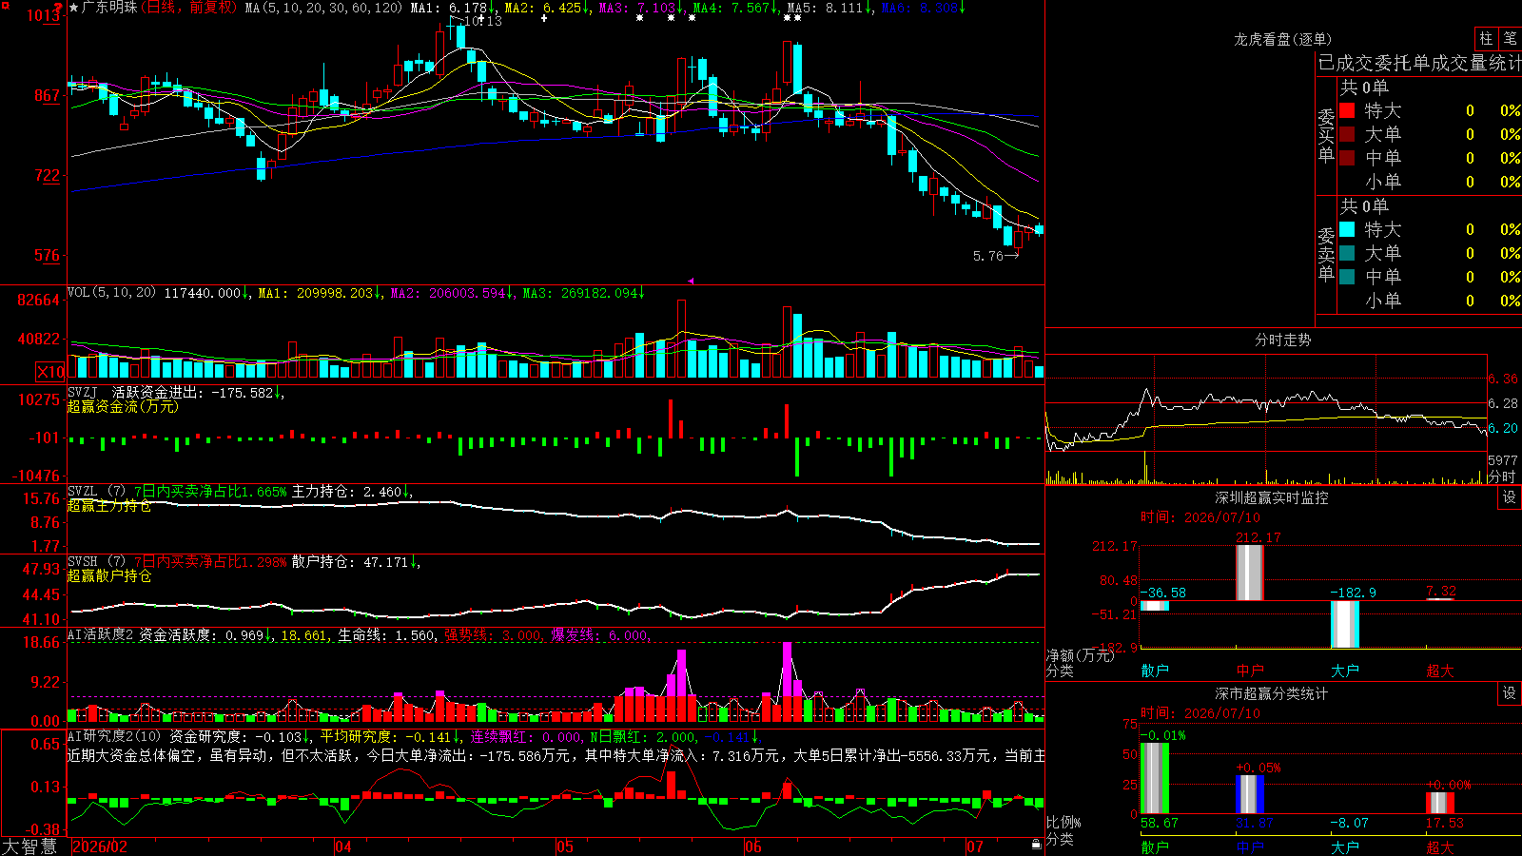Click the 龙虎看盘(逐单) panel title
Viewport: 1522px width, 856px height.
point(1283,39)
